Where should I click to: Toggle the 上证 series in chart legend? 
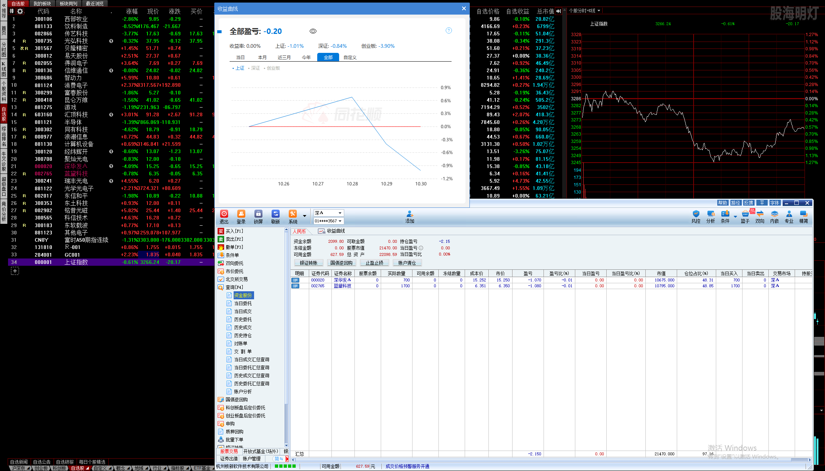(x=238, y=68)
